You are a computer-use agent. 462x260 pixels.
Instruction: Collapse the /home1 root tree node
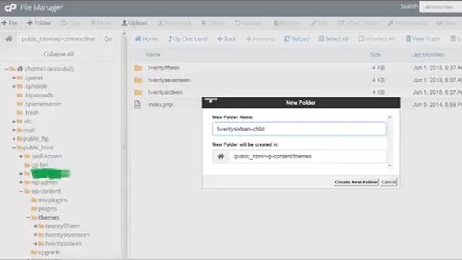point(6,69)
